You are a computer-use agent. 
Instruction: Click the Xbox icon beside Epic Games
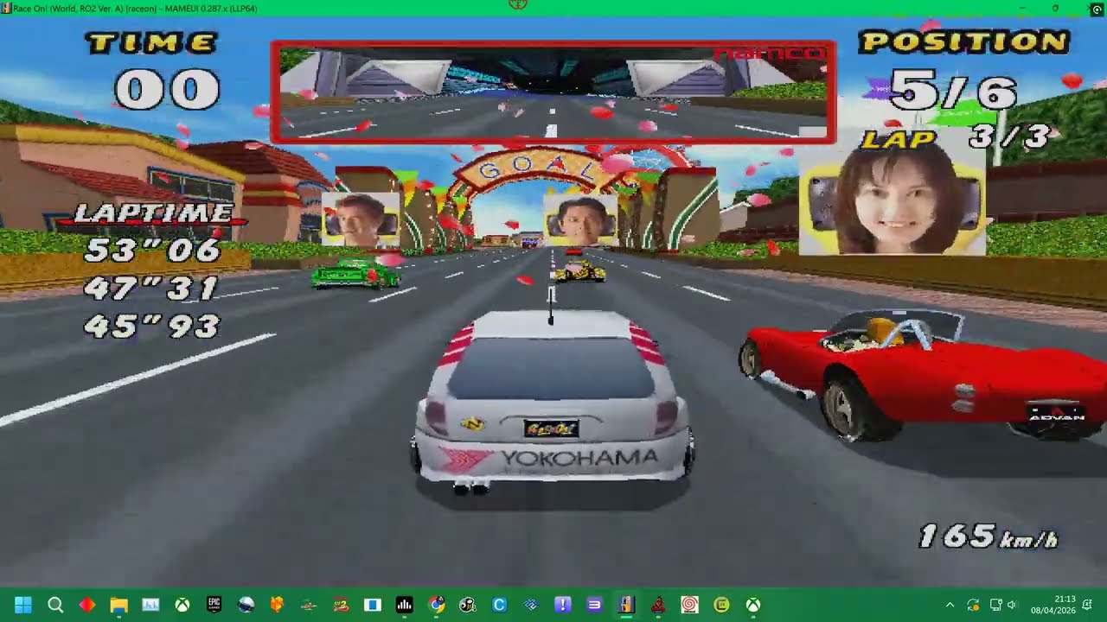pos(182,605)
